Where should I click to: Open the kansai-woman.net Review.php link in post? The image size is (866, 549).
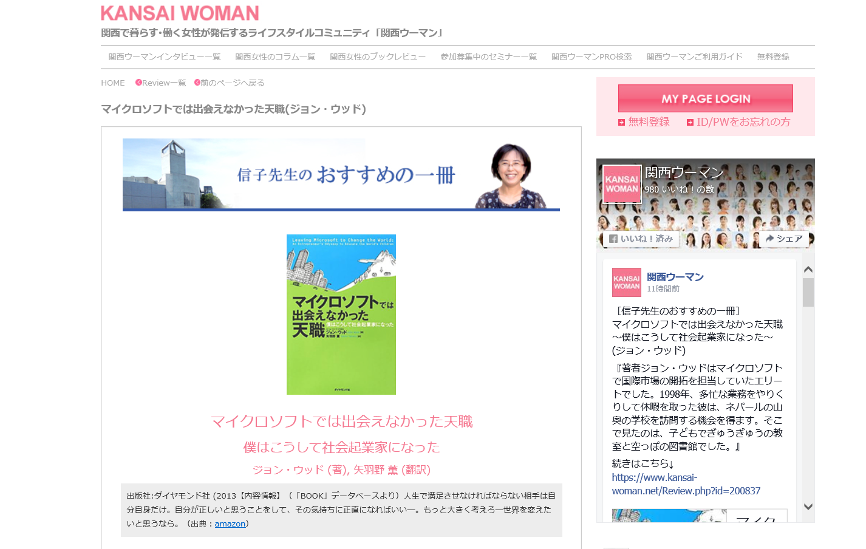686,484
